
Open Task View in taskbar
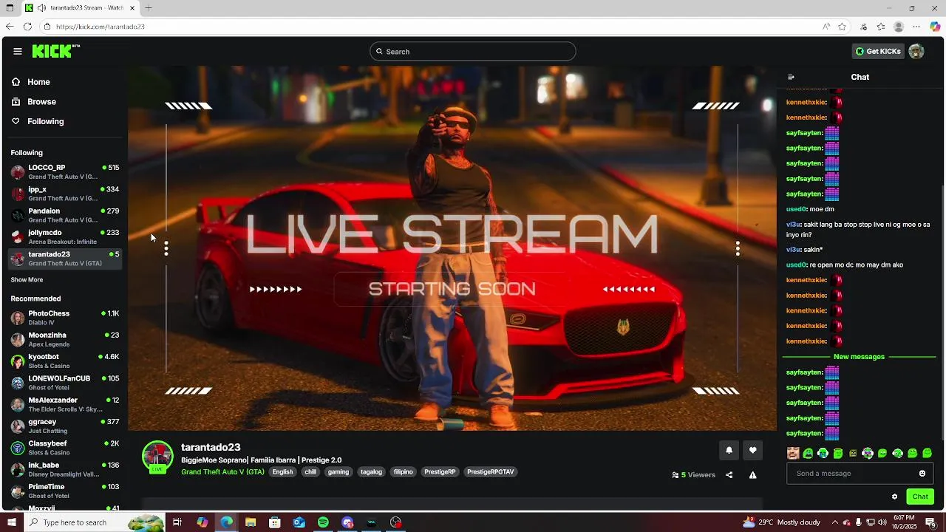click(177, 522)
